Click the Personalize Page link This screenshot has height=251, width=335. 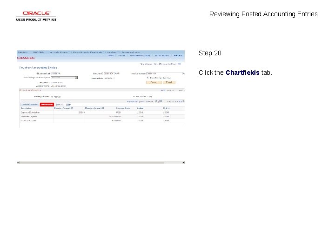[168, 64]
